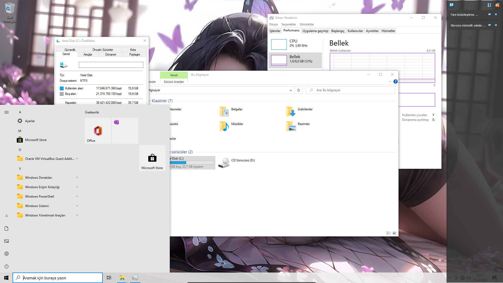Click the disk label input field
Screen dimensions: 503x283
pos(111,65)
